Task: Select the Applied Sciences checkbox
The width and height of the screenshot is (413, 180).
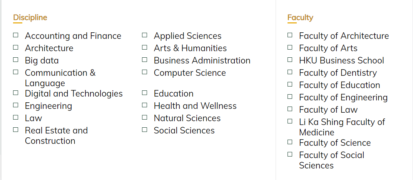Action: tap(145, 35)
